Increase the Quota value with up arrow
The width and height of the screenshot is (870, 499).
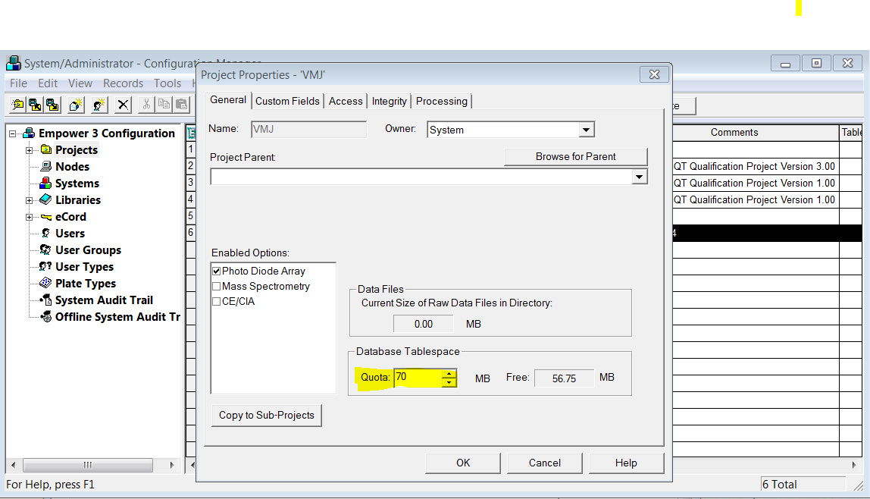[x=449, y=373]
